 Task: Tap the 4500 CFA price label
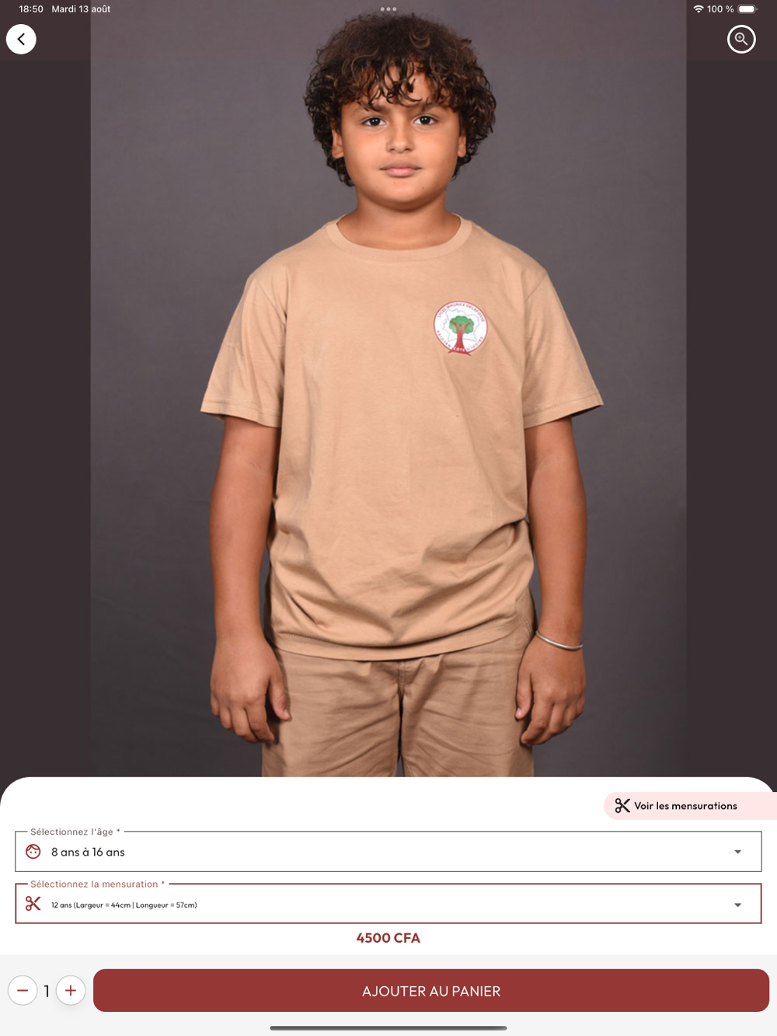388,938
